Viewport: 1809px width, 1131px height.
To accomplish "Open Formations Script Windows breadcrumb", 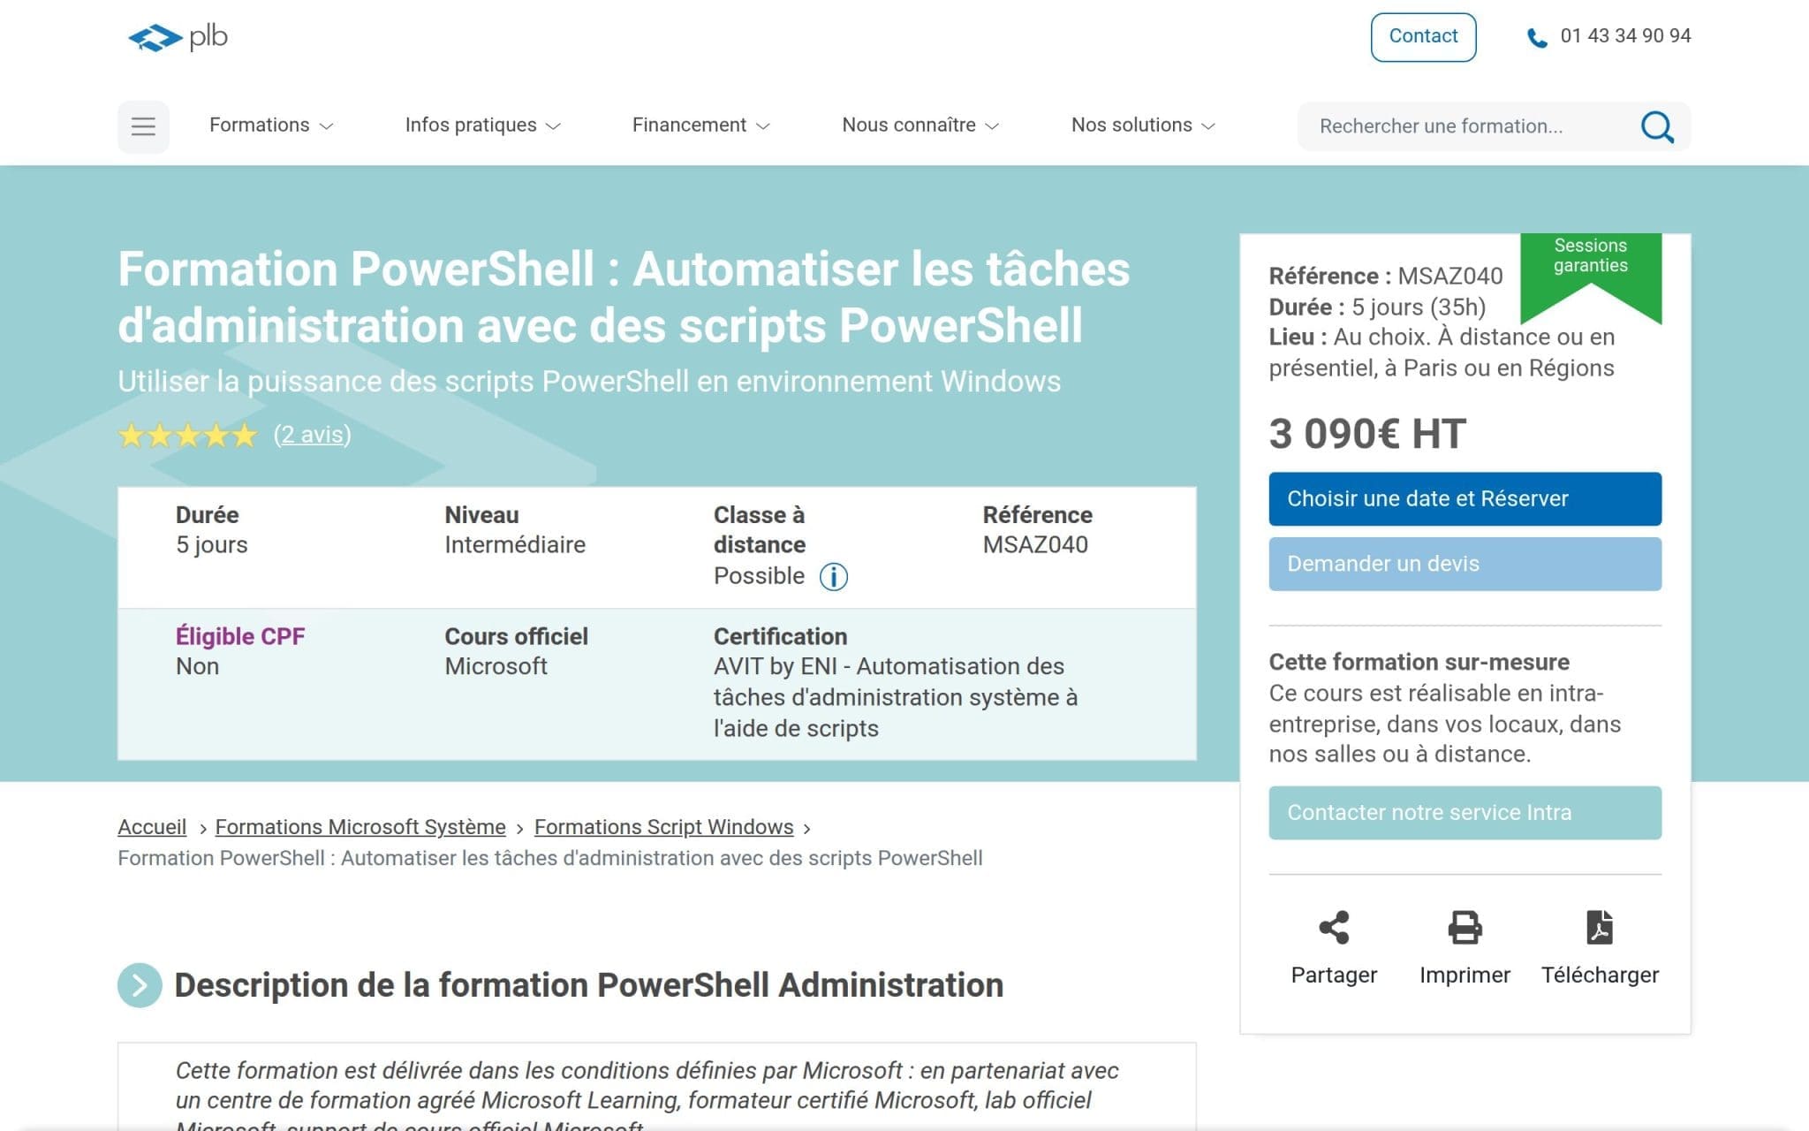I will (x=663, y=827).
